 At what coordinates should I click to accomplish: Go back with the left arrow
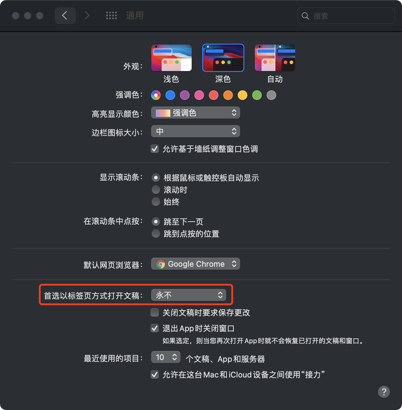[65, 16]
